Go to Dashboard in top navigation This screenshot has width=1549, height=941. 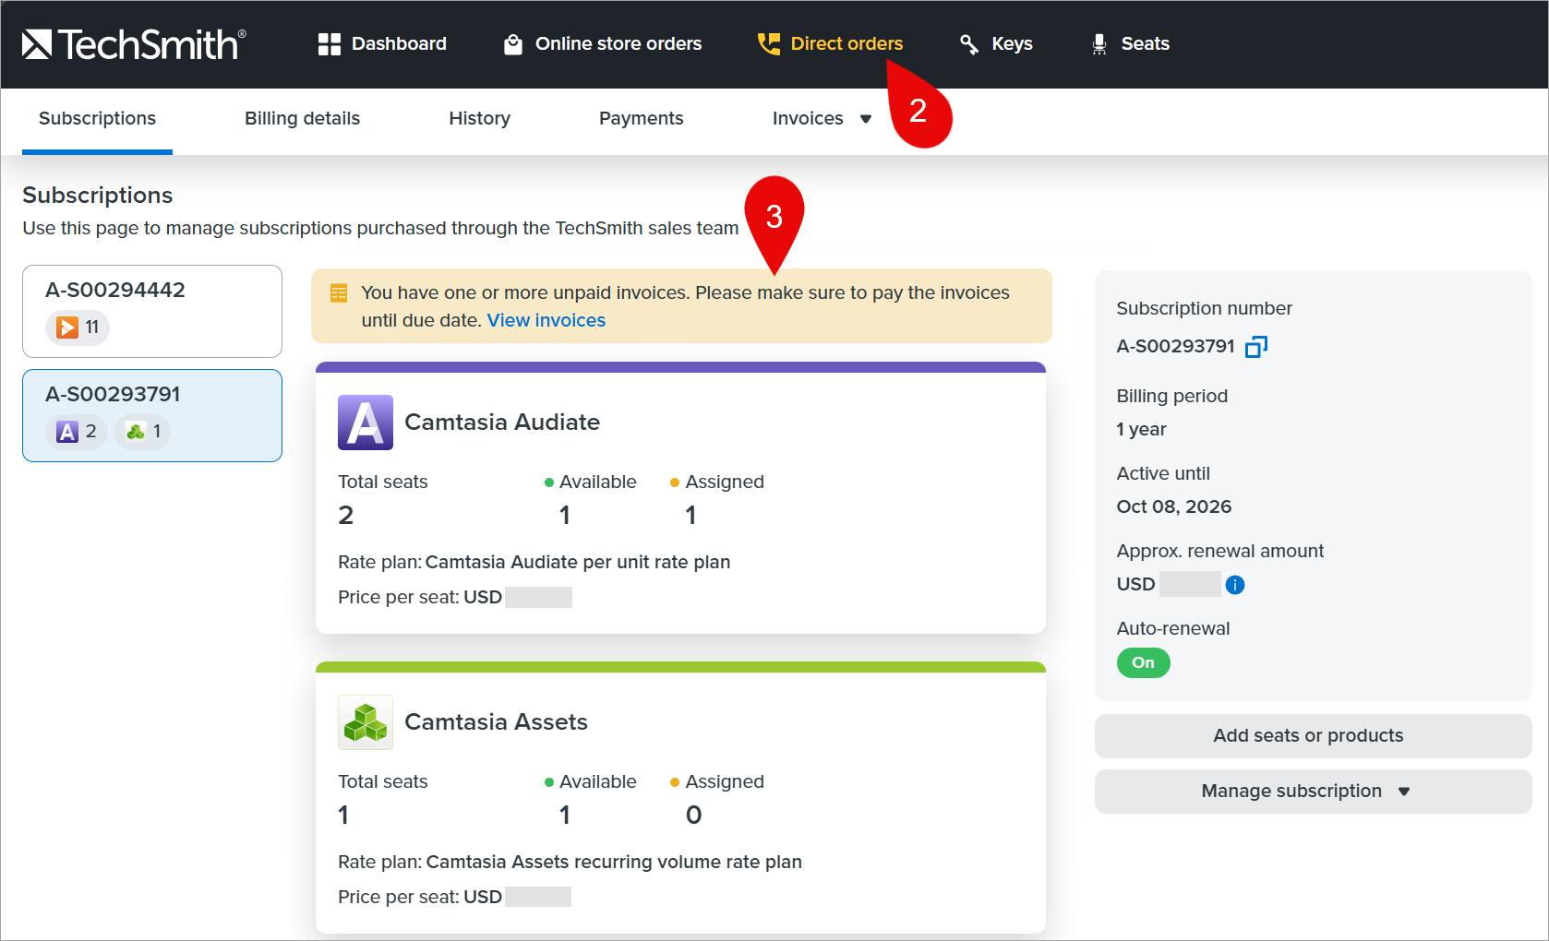tap(382, 44)
